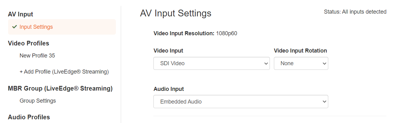Click the green checkmark beside Input Settings
The image size is (409, 123).
[14, 27]
